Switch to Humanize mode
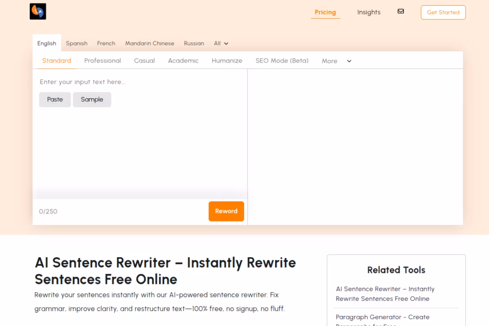This screenshot has width=489, height=326. coord(227,61)
